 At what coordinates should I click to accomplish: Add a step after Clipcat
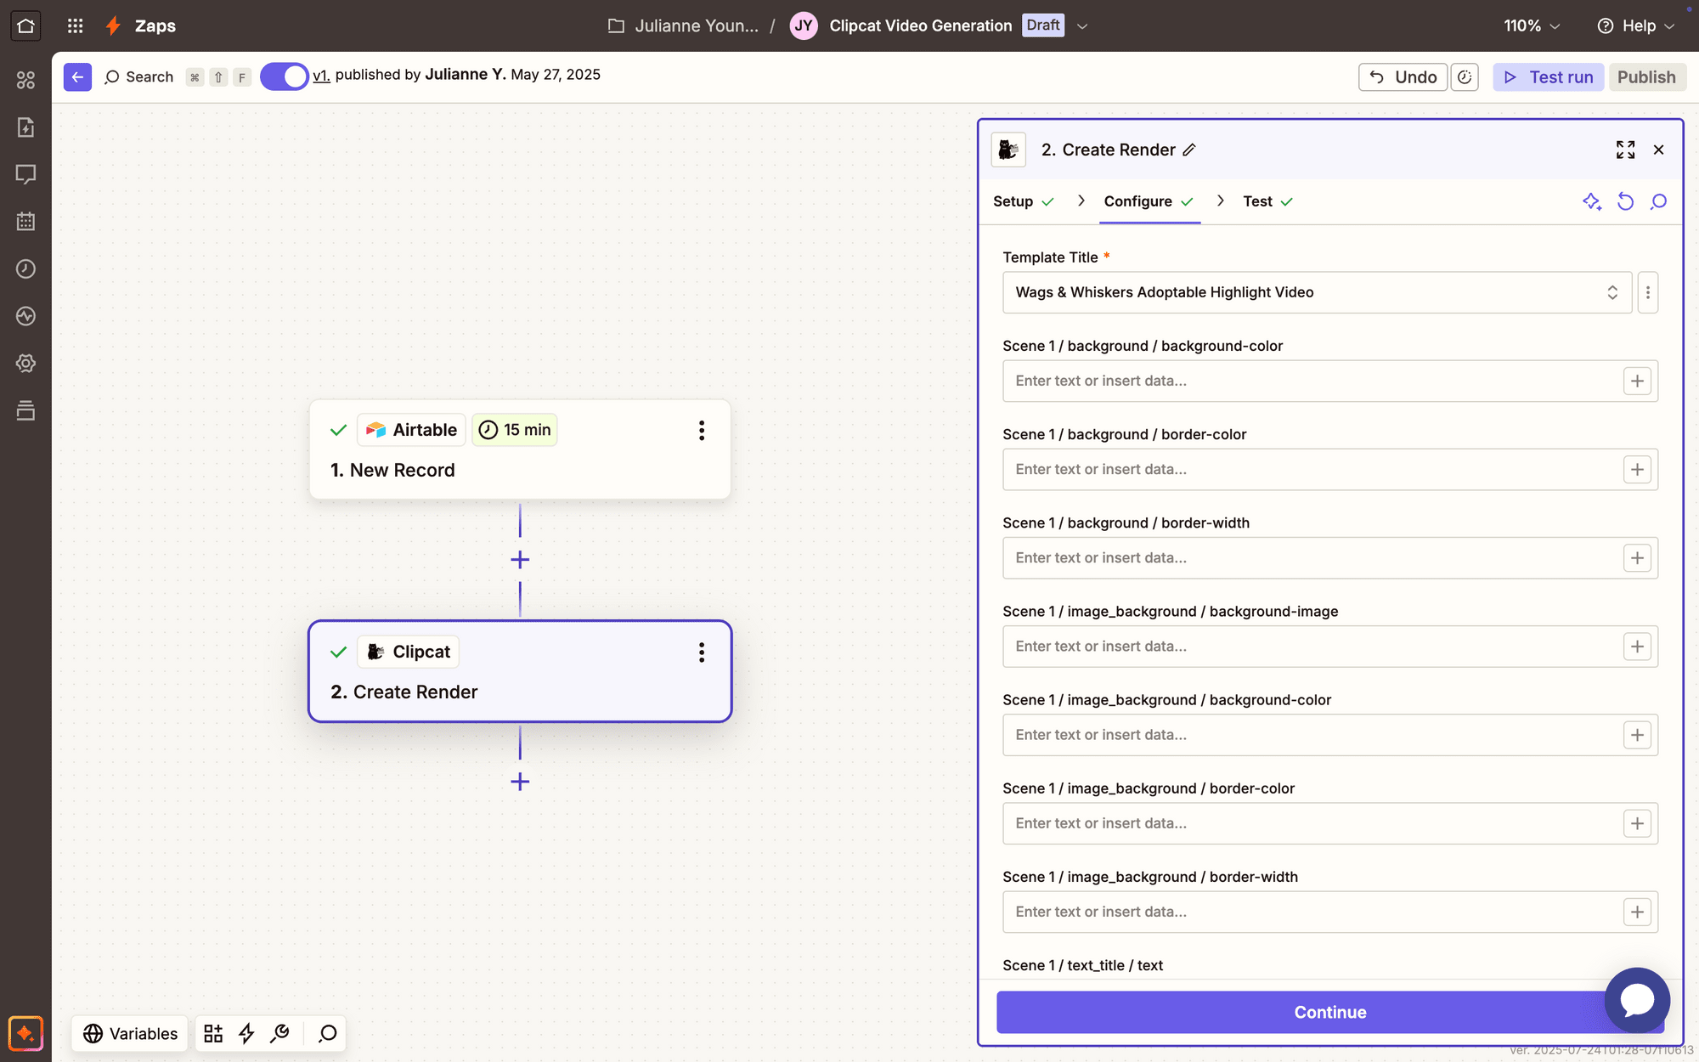[520, 782]
